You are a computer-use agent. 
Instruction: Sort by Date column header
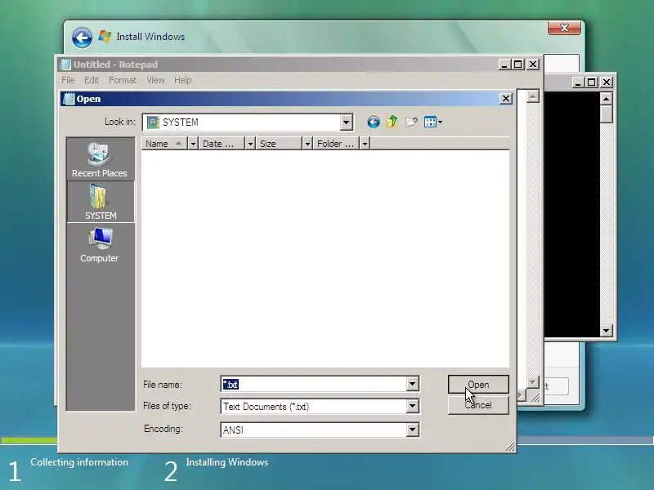[x=222, y=144]
